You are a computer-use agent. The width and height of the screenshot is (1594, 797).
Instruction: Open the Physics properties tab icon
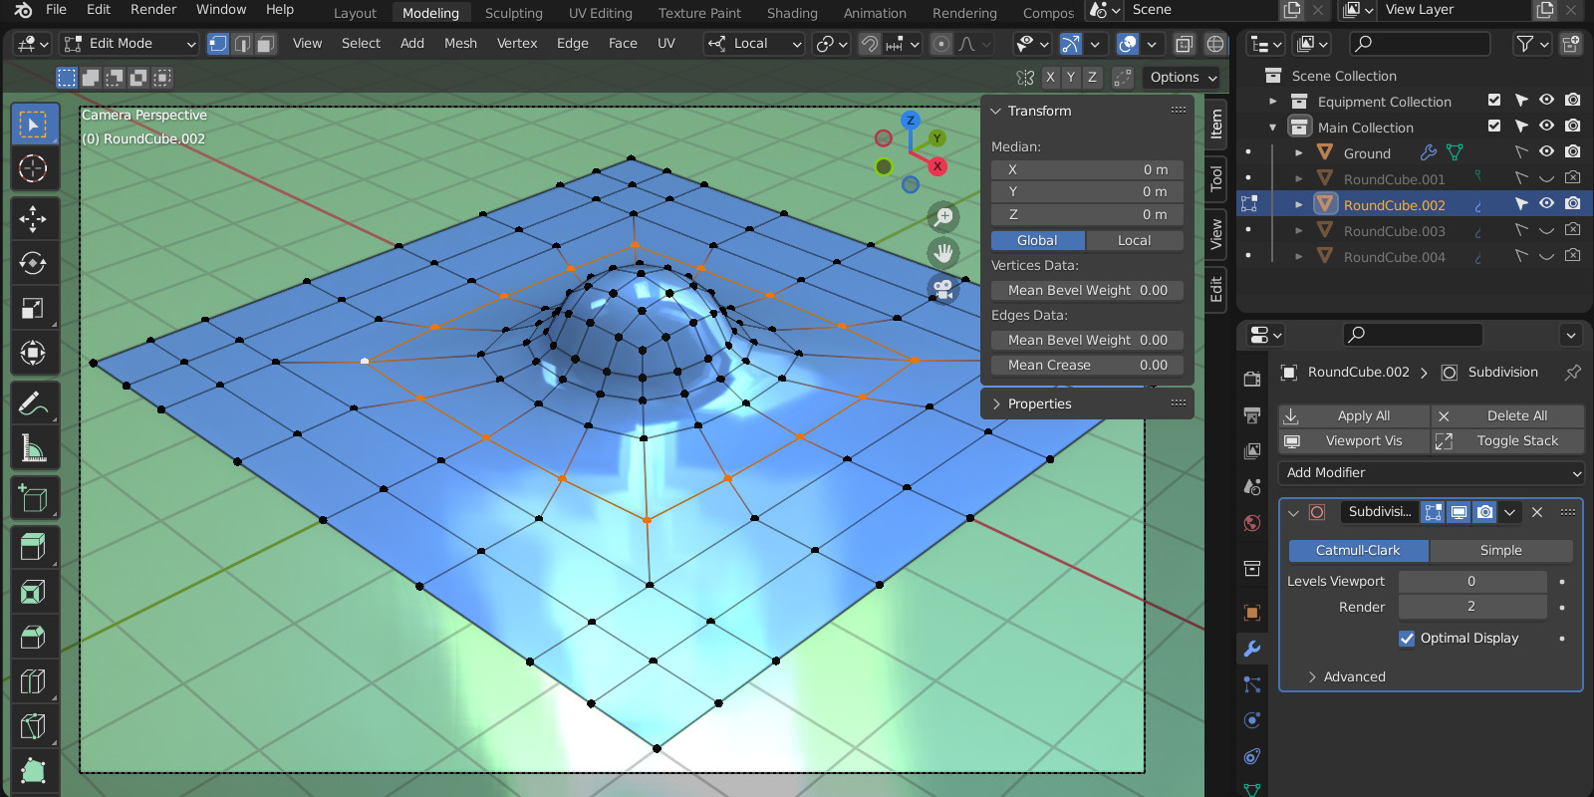1252,720
